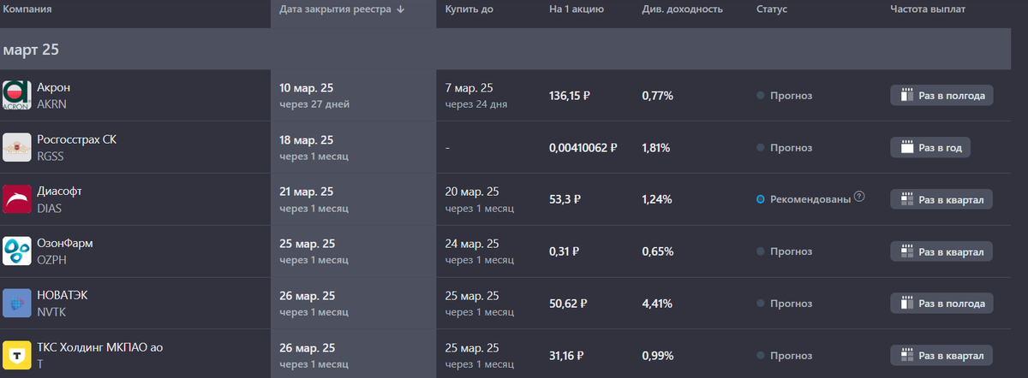Click the Статус column header
The width and height of the screenshot is (1028, 378).
772,9
